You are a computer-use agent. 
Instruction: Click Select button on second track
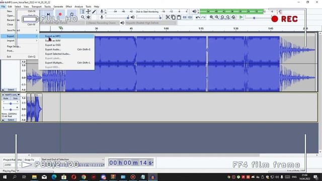pos(11,120)
